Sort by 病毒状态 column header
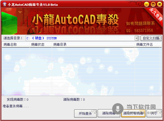164x121 pixels. click(x=41, y=45)
